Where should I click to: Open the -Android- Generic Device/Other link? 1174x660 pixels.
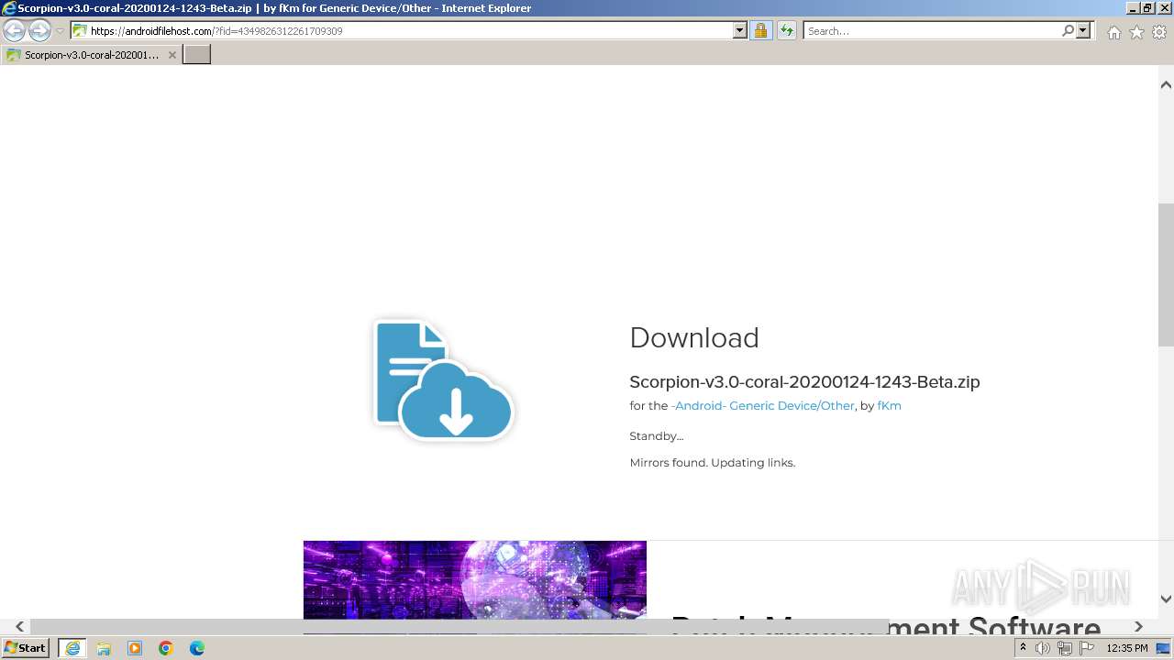pos(762,405)
